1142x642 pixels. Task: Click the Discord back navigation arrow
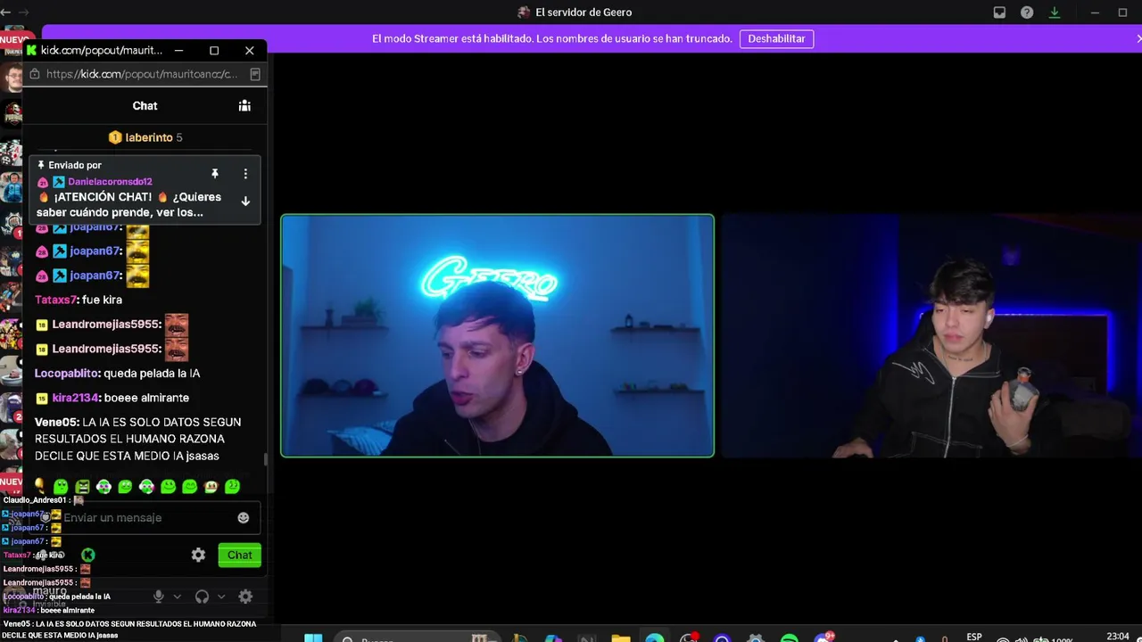[x=6, y=12]
